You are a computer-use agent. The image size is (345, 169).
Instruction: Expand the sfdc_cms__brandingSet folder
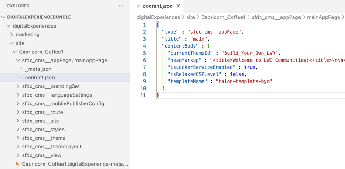(x=18, y=86)
